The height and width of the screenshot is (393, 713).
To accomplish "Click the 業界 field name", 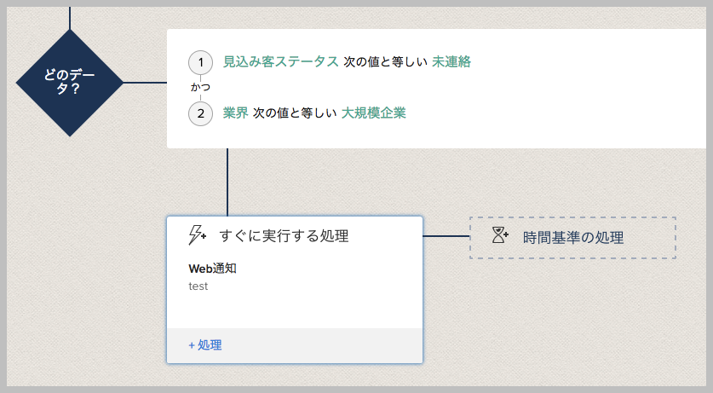I will click(x=235, y=113).
